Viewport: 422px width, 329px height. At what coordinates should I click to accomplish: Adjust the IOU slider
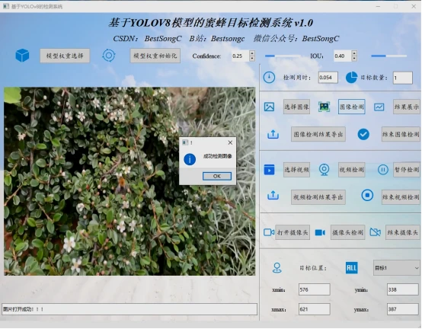point(388,56)
